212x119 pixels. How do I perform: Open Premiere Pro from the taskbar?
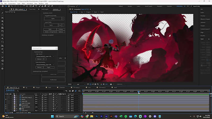[x=101, y=116]
